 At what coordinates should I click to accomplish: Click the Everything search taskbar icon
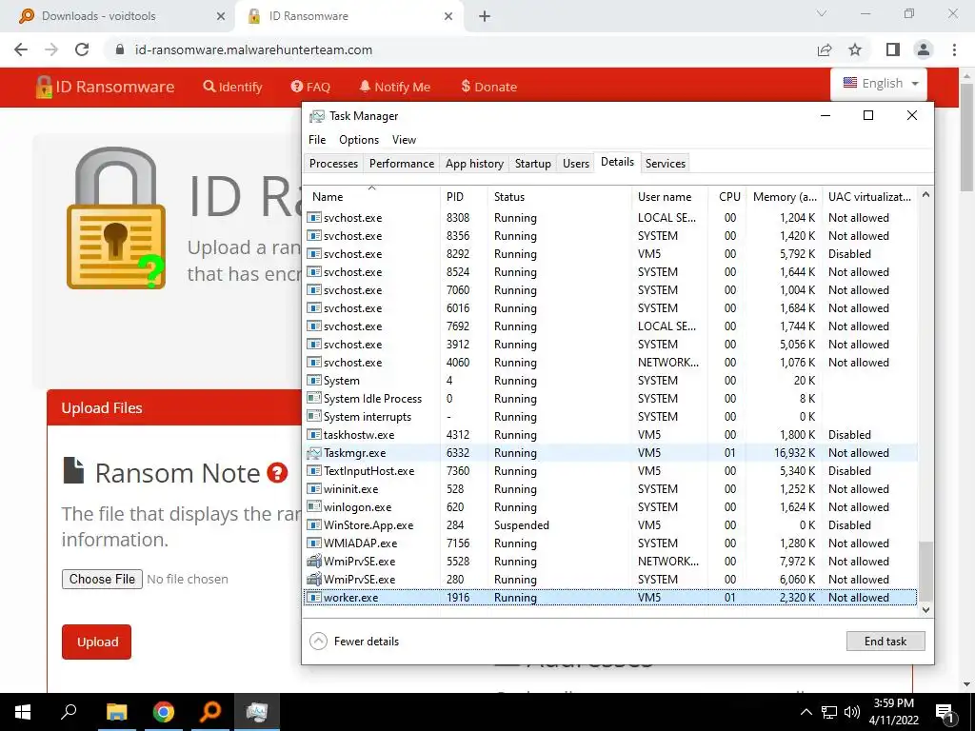(x=210, y=711)
